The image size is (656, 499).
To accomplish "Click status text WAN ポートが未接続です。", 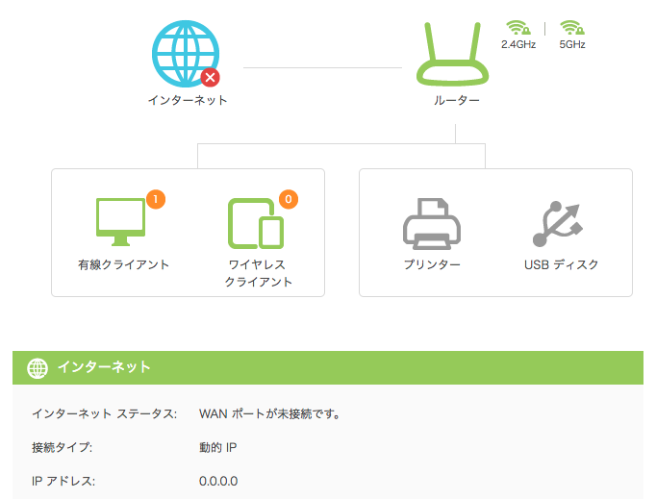I will point(270,414).
